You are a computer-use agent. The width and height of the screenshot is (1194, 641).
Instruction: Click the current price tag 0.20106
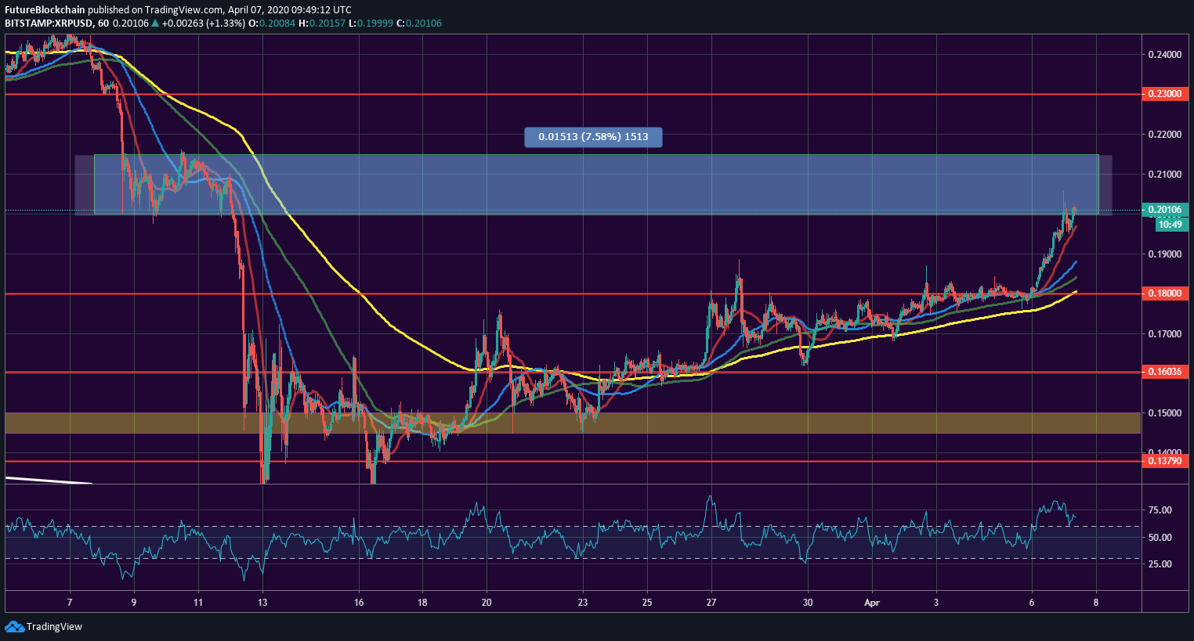pos(1165,210)
